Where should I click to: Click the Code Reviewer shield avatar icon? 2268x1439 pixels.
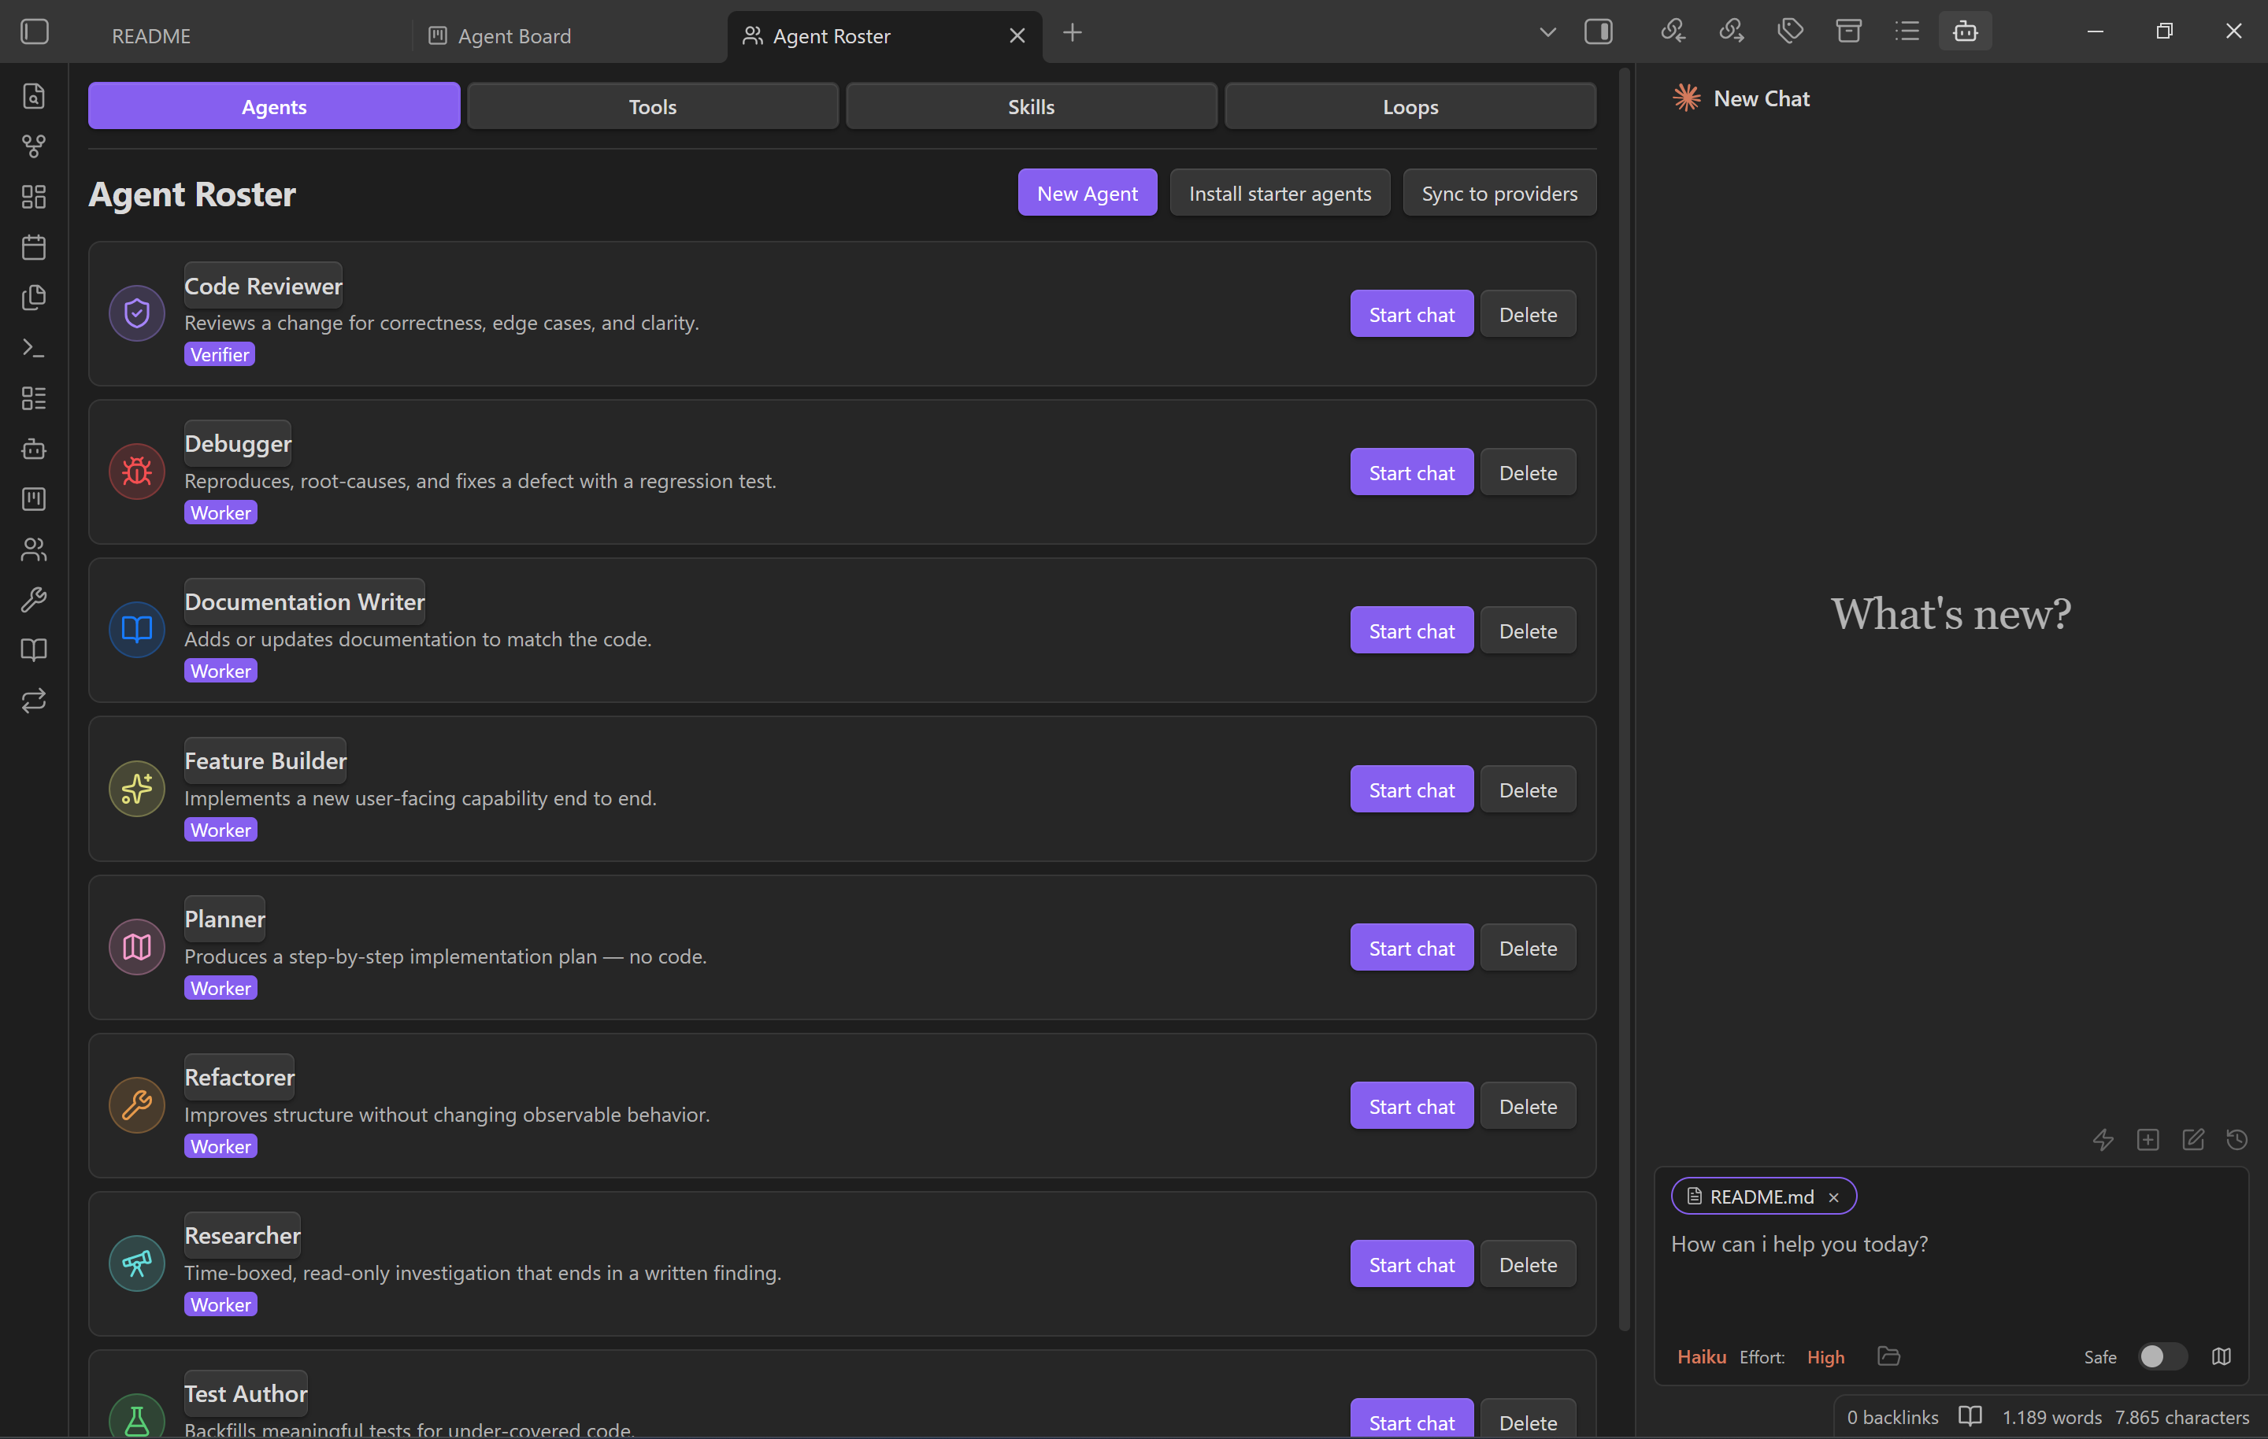tap(136, 313)
